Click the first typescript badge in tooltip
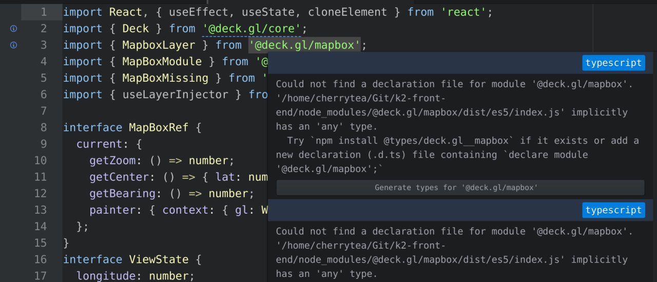This screenshot has width=657, height=282. (614, 63)
